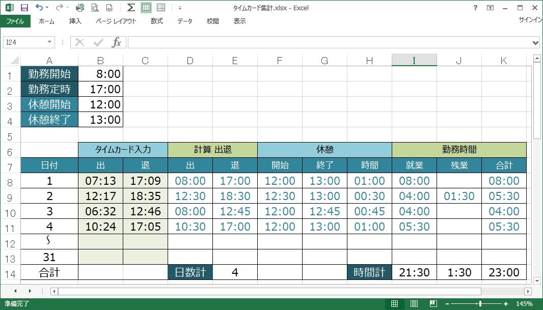Expand the Name Box dropdown arrow
Viewport: 543px width, 310px height.
tap(49, 42)
